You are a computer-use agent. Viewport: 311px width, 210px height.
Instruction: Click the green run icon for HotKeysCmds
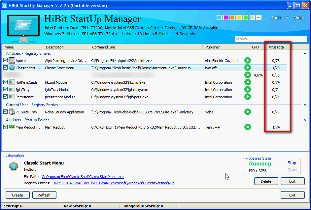248,82
